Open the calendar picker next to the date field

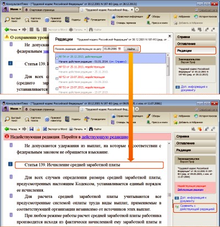119,49
